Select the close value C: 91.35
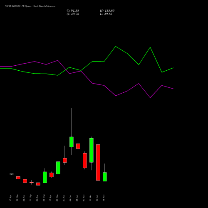208x208 pixels. pyautogui.click(x=73, y=11)
